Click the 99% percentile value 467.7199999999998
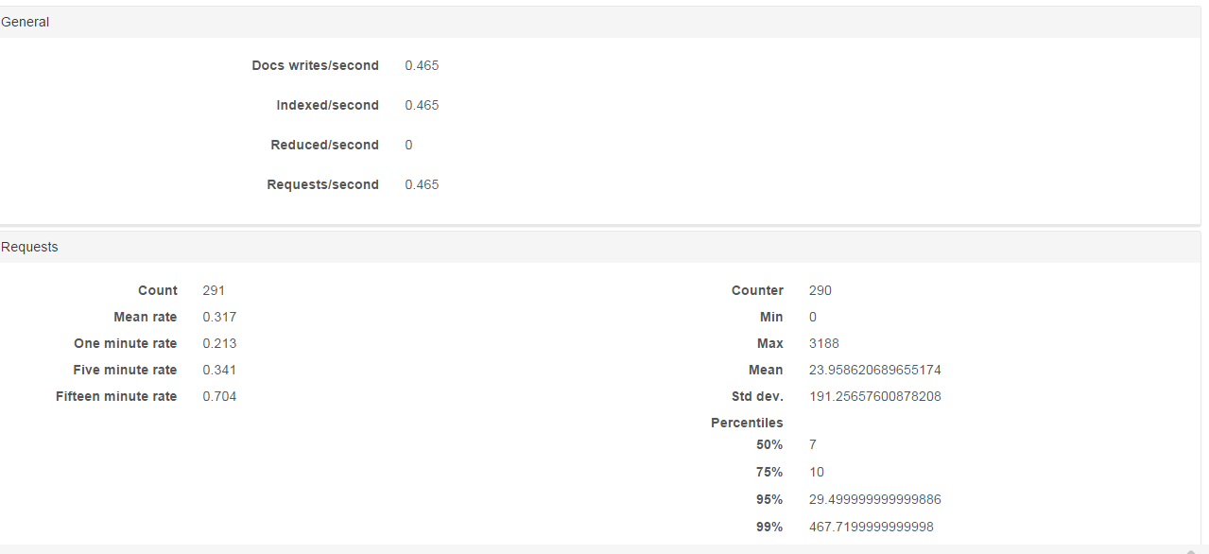 872,527
